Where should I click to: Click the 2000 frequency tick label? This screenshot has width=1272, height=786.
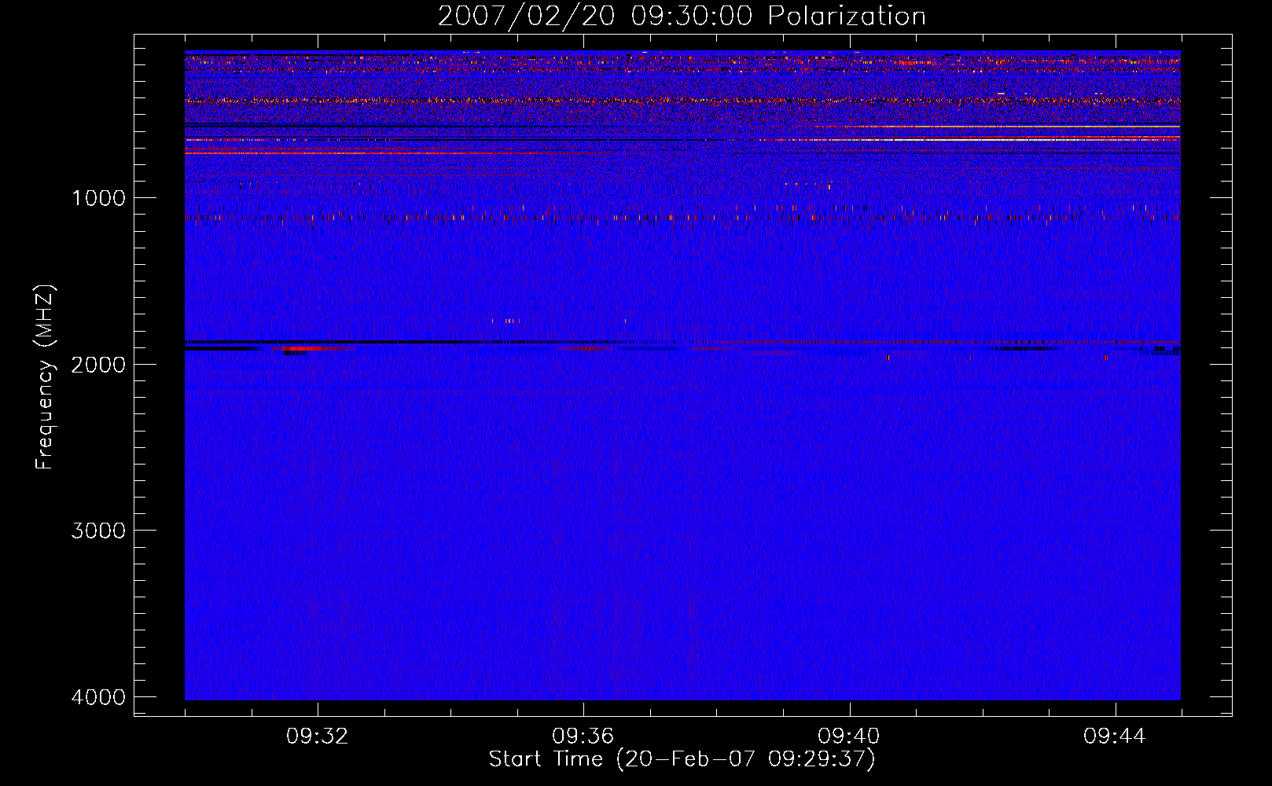(x=98, y=364)
